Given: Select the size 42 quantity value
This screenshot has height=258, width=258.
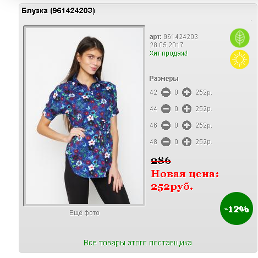Looking at the screenshot, I should [x=176, y=92].
